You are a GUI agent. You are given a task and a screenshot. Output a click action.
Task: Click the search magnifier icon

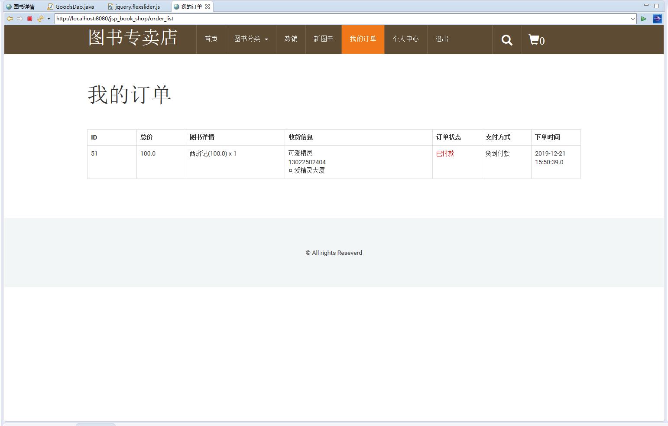[x=506, y=39]
